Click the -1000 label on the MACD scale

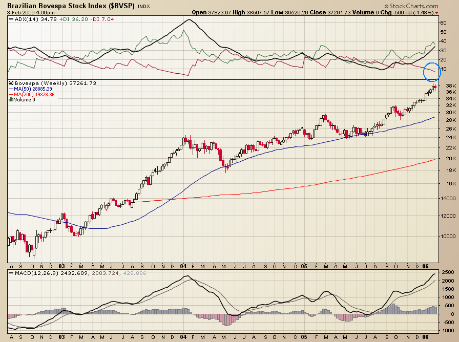pyautogui.click(x=448, y=331)
